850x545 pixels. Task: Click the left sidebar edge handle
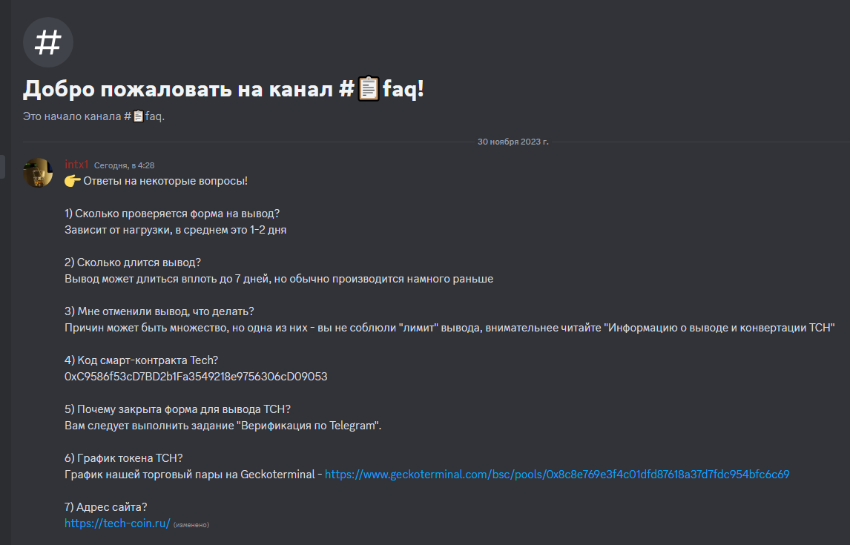coord(3,167)
